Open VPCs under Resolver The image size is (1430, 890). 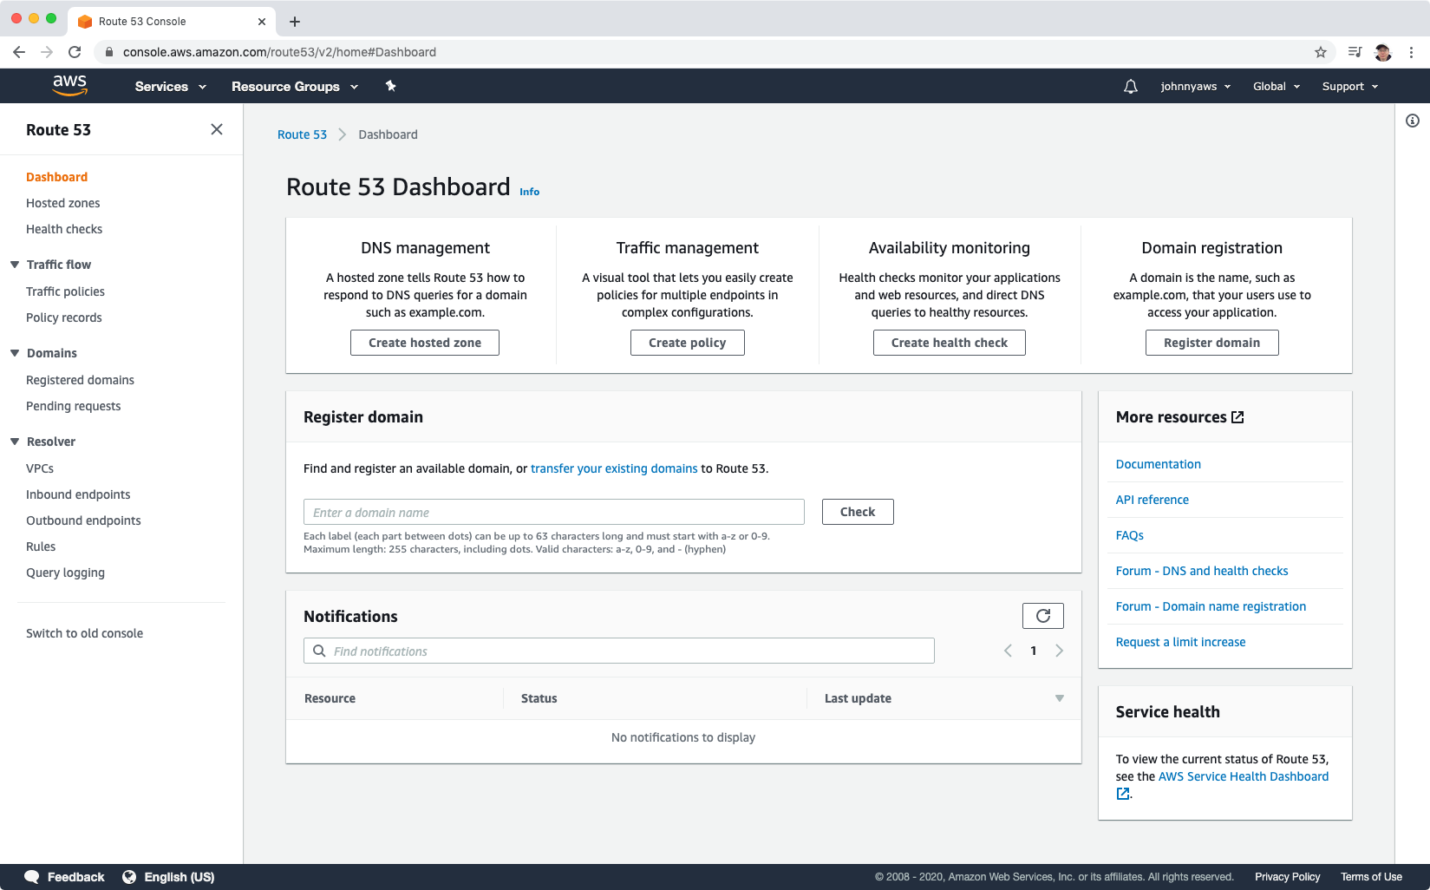[x=40, y=468]
